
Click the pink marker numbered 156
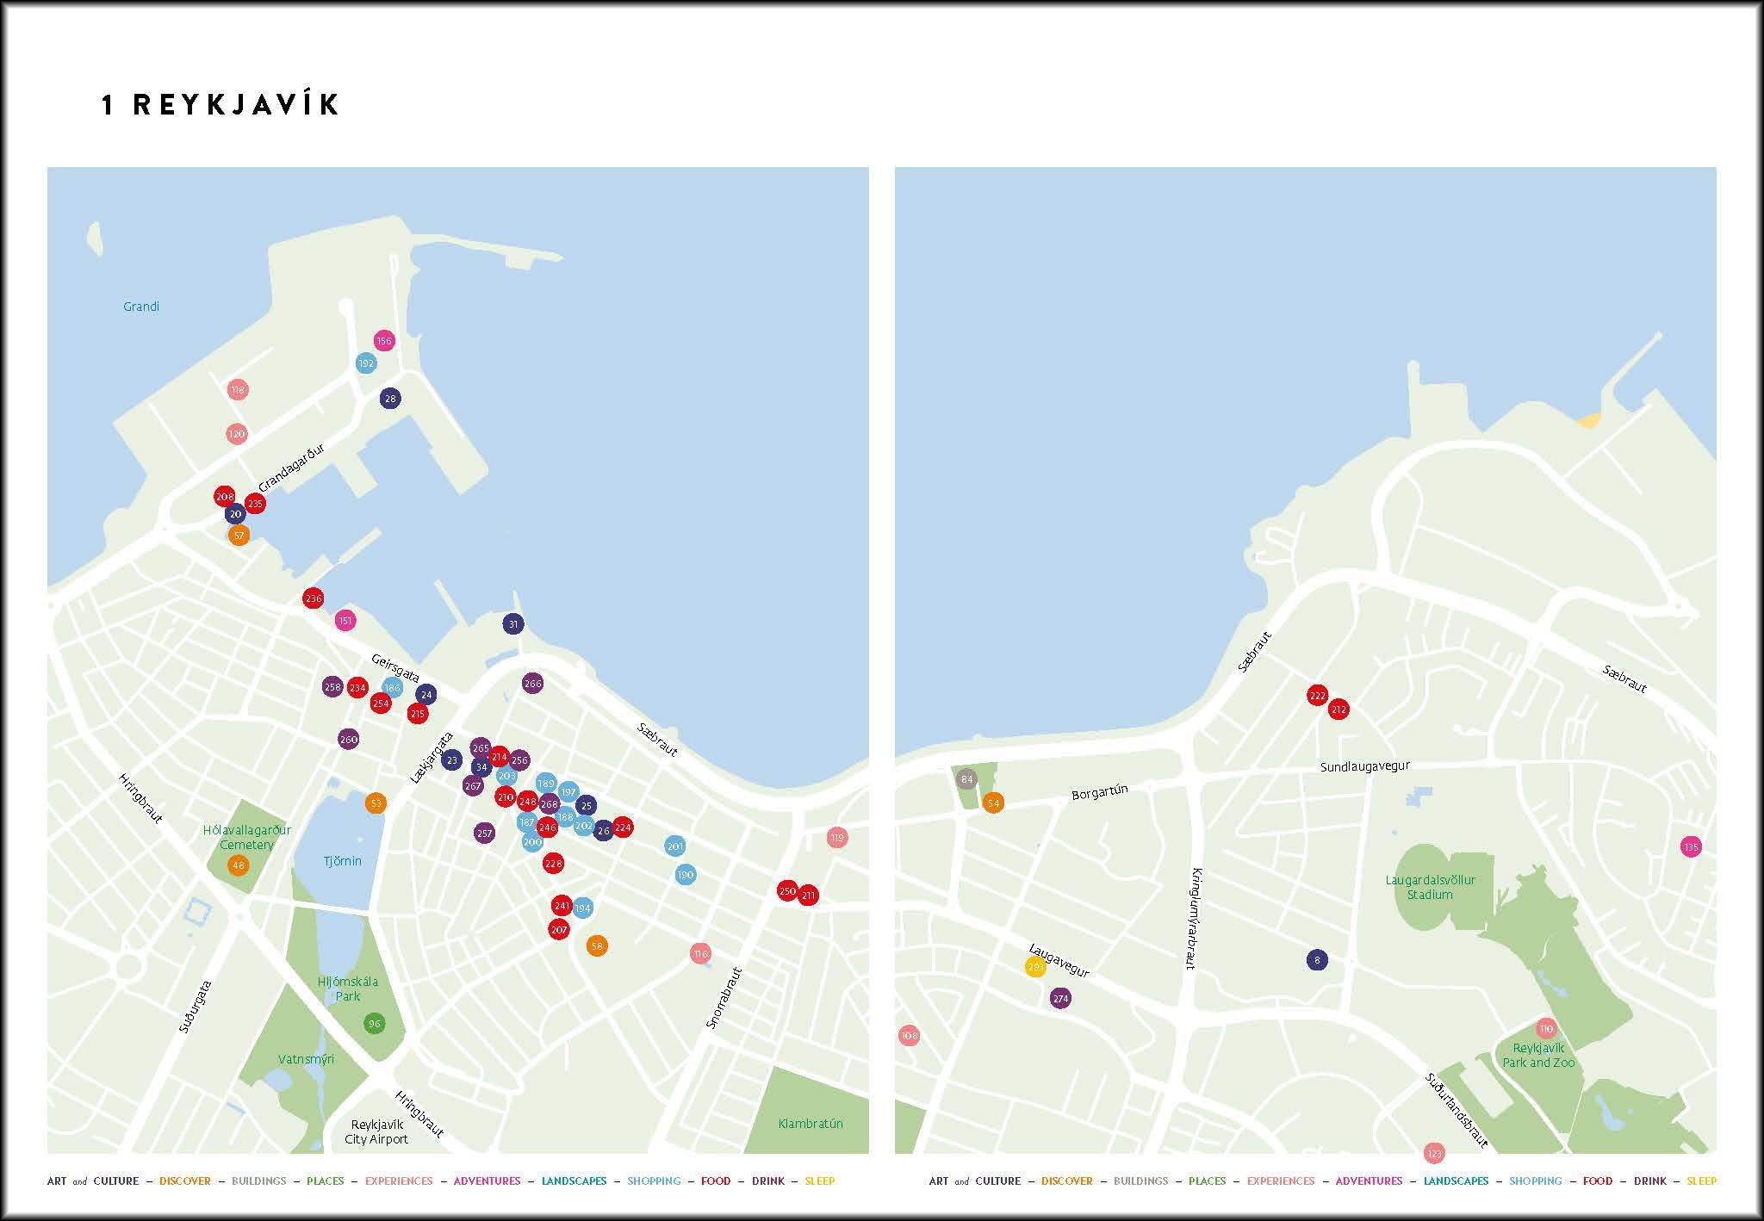tap(384, 341)
